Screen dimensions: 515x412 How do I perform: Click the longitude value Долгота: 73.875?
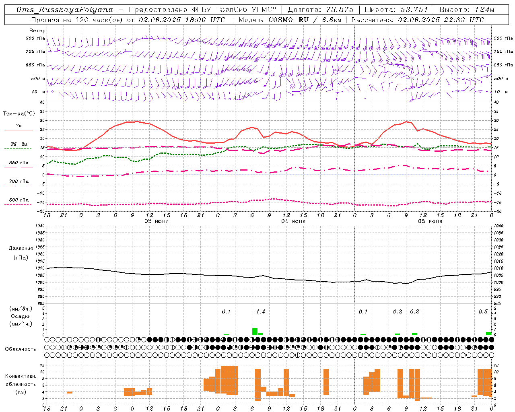321,10
